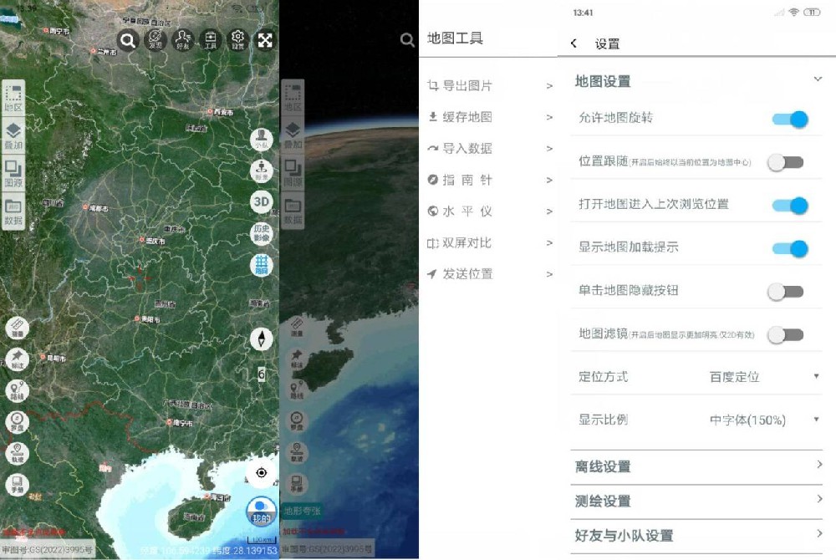Open 双屏对比 dual-screen compare
This screenshot has height=560, width=836.
pyautogui.click(x=491, y=243)
